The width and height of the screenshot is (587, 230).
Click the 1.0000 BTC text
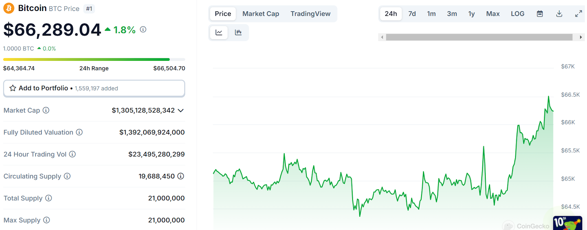[x=19, y=48]
